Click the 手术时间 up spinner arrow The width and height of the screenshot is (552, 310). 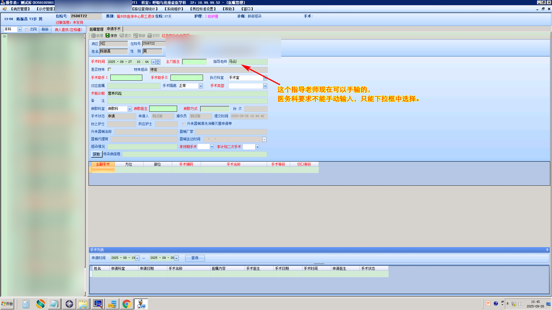point(158,61)
